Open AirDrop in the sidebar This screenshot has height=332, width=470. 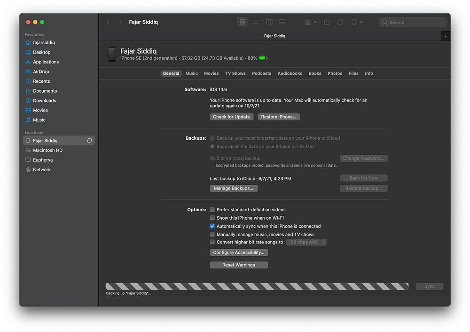click(59, 71)
